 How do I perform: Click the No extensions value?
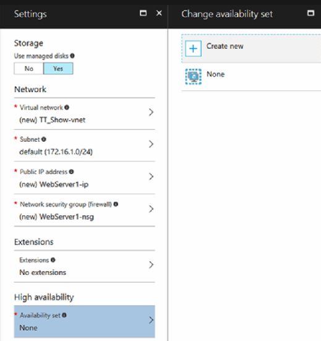pyautogui.click(x=43, y=272)
